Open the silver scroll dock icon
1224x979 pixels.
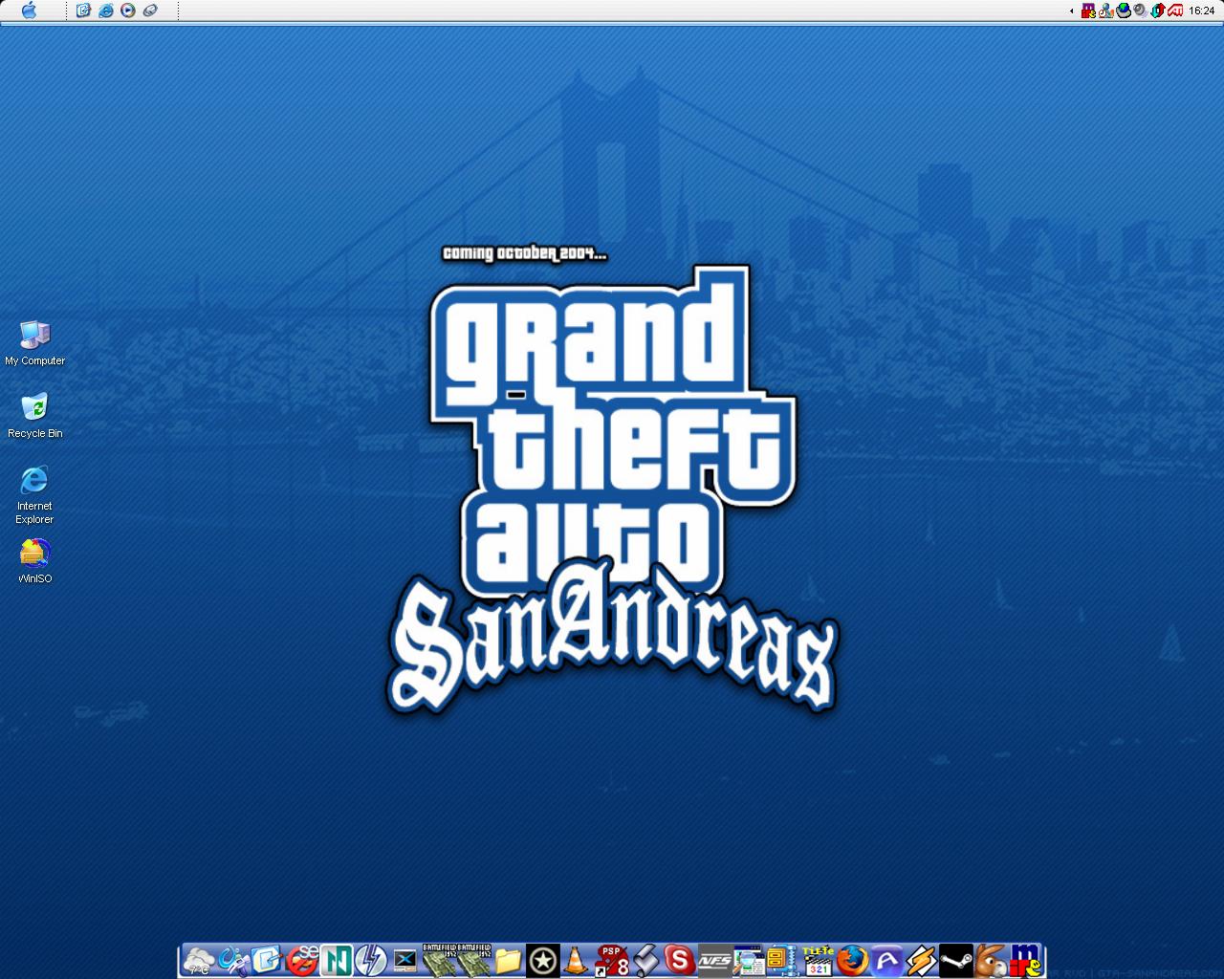(x=645, y=960)
